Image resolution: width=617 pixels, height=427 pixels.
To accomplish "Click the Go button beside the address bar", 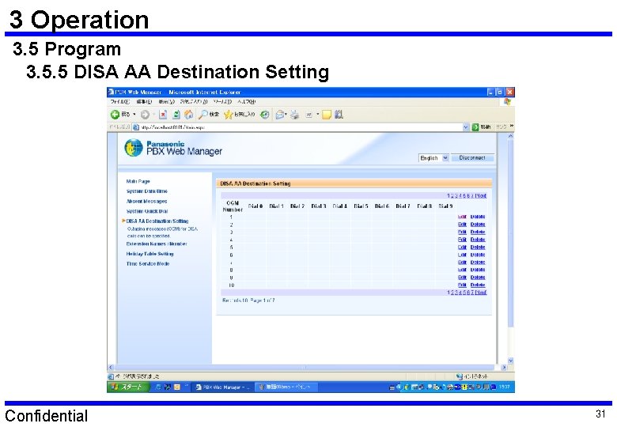I will (x=481, y=127).
